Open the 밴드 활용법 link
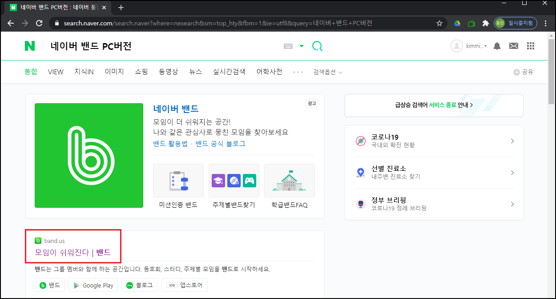This screenshot has width=556, height=299. 170,144
